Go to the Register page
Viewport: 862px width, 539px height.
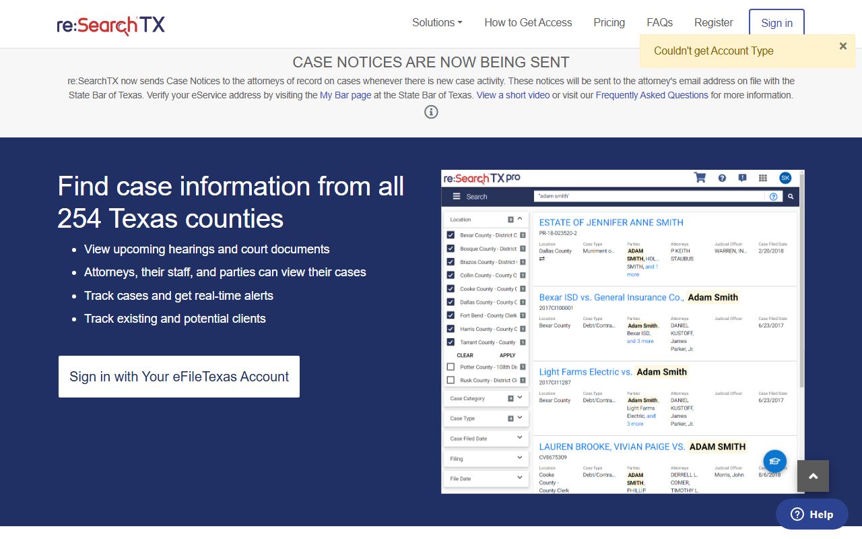click(713, 22)
